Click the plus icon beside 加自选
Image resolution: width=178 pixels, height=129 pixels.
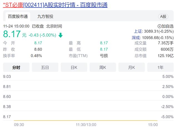pyautogui.click(x=159, y=26)
